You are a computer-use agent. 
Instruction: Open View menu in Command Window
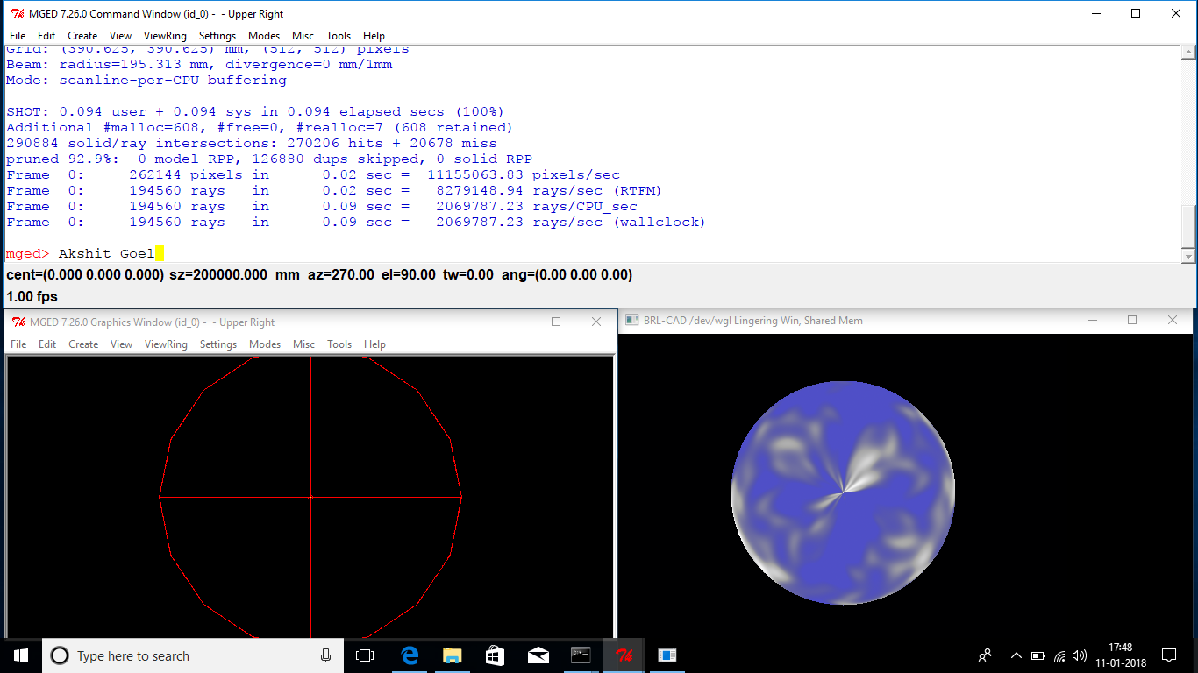coord(120,36)
